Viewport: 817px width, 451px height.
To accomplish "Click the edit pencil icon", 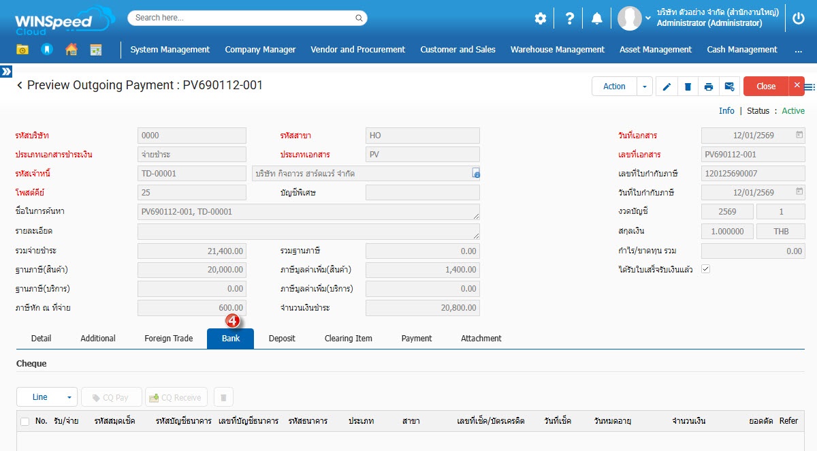I will (667, 87).
